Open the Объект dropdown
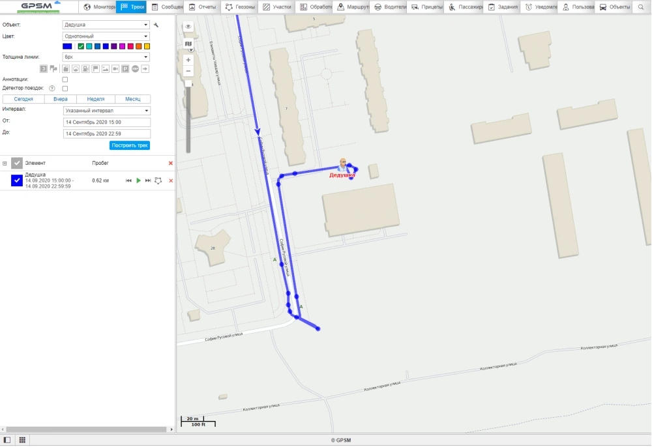Screen dimensions: 652x447 coord(106,25)
